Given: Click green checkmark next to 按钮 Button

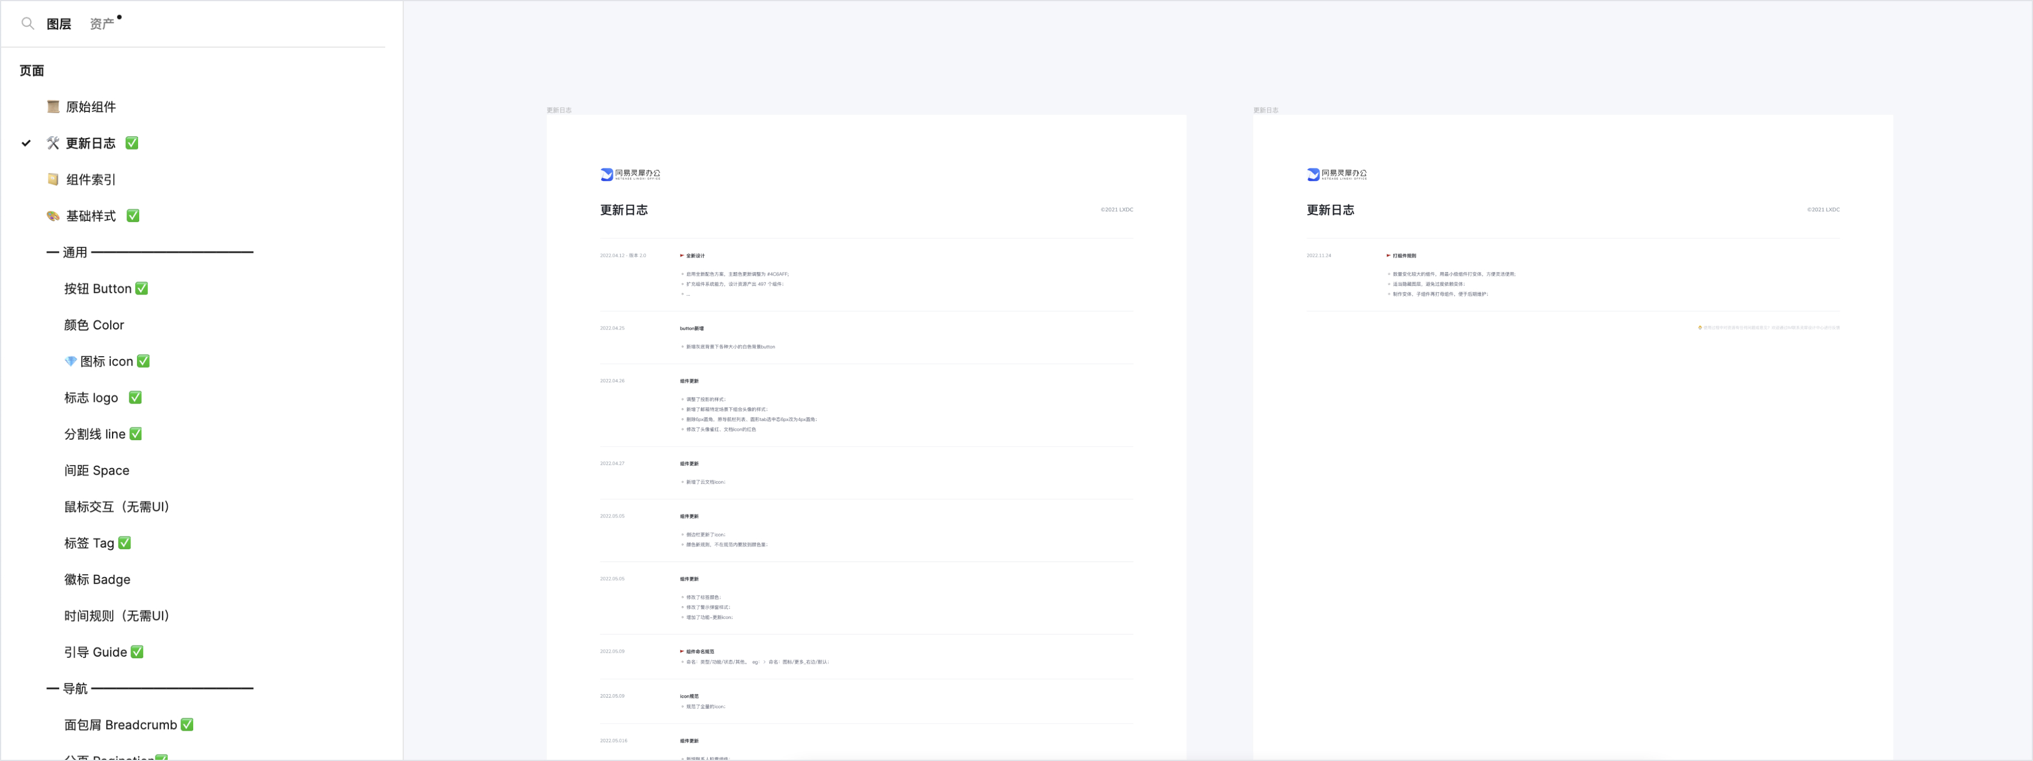Looking at the screenshot, I should pyautogui.click(x=142, y=289).
